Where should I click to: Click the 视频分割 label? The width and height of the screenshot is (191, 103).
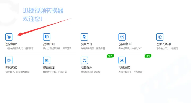[x=49, y=44]
